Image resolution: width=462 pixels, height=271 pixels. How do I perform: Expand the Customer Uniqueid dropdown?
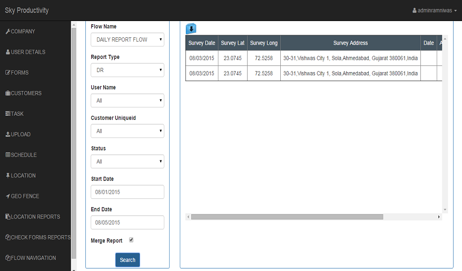(x=127, y=131)
